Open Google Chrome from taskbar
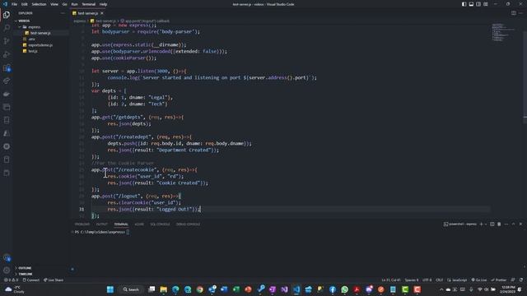 200,289
